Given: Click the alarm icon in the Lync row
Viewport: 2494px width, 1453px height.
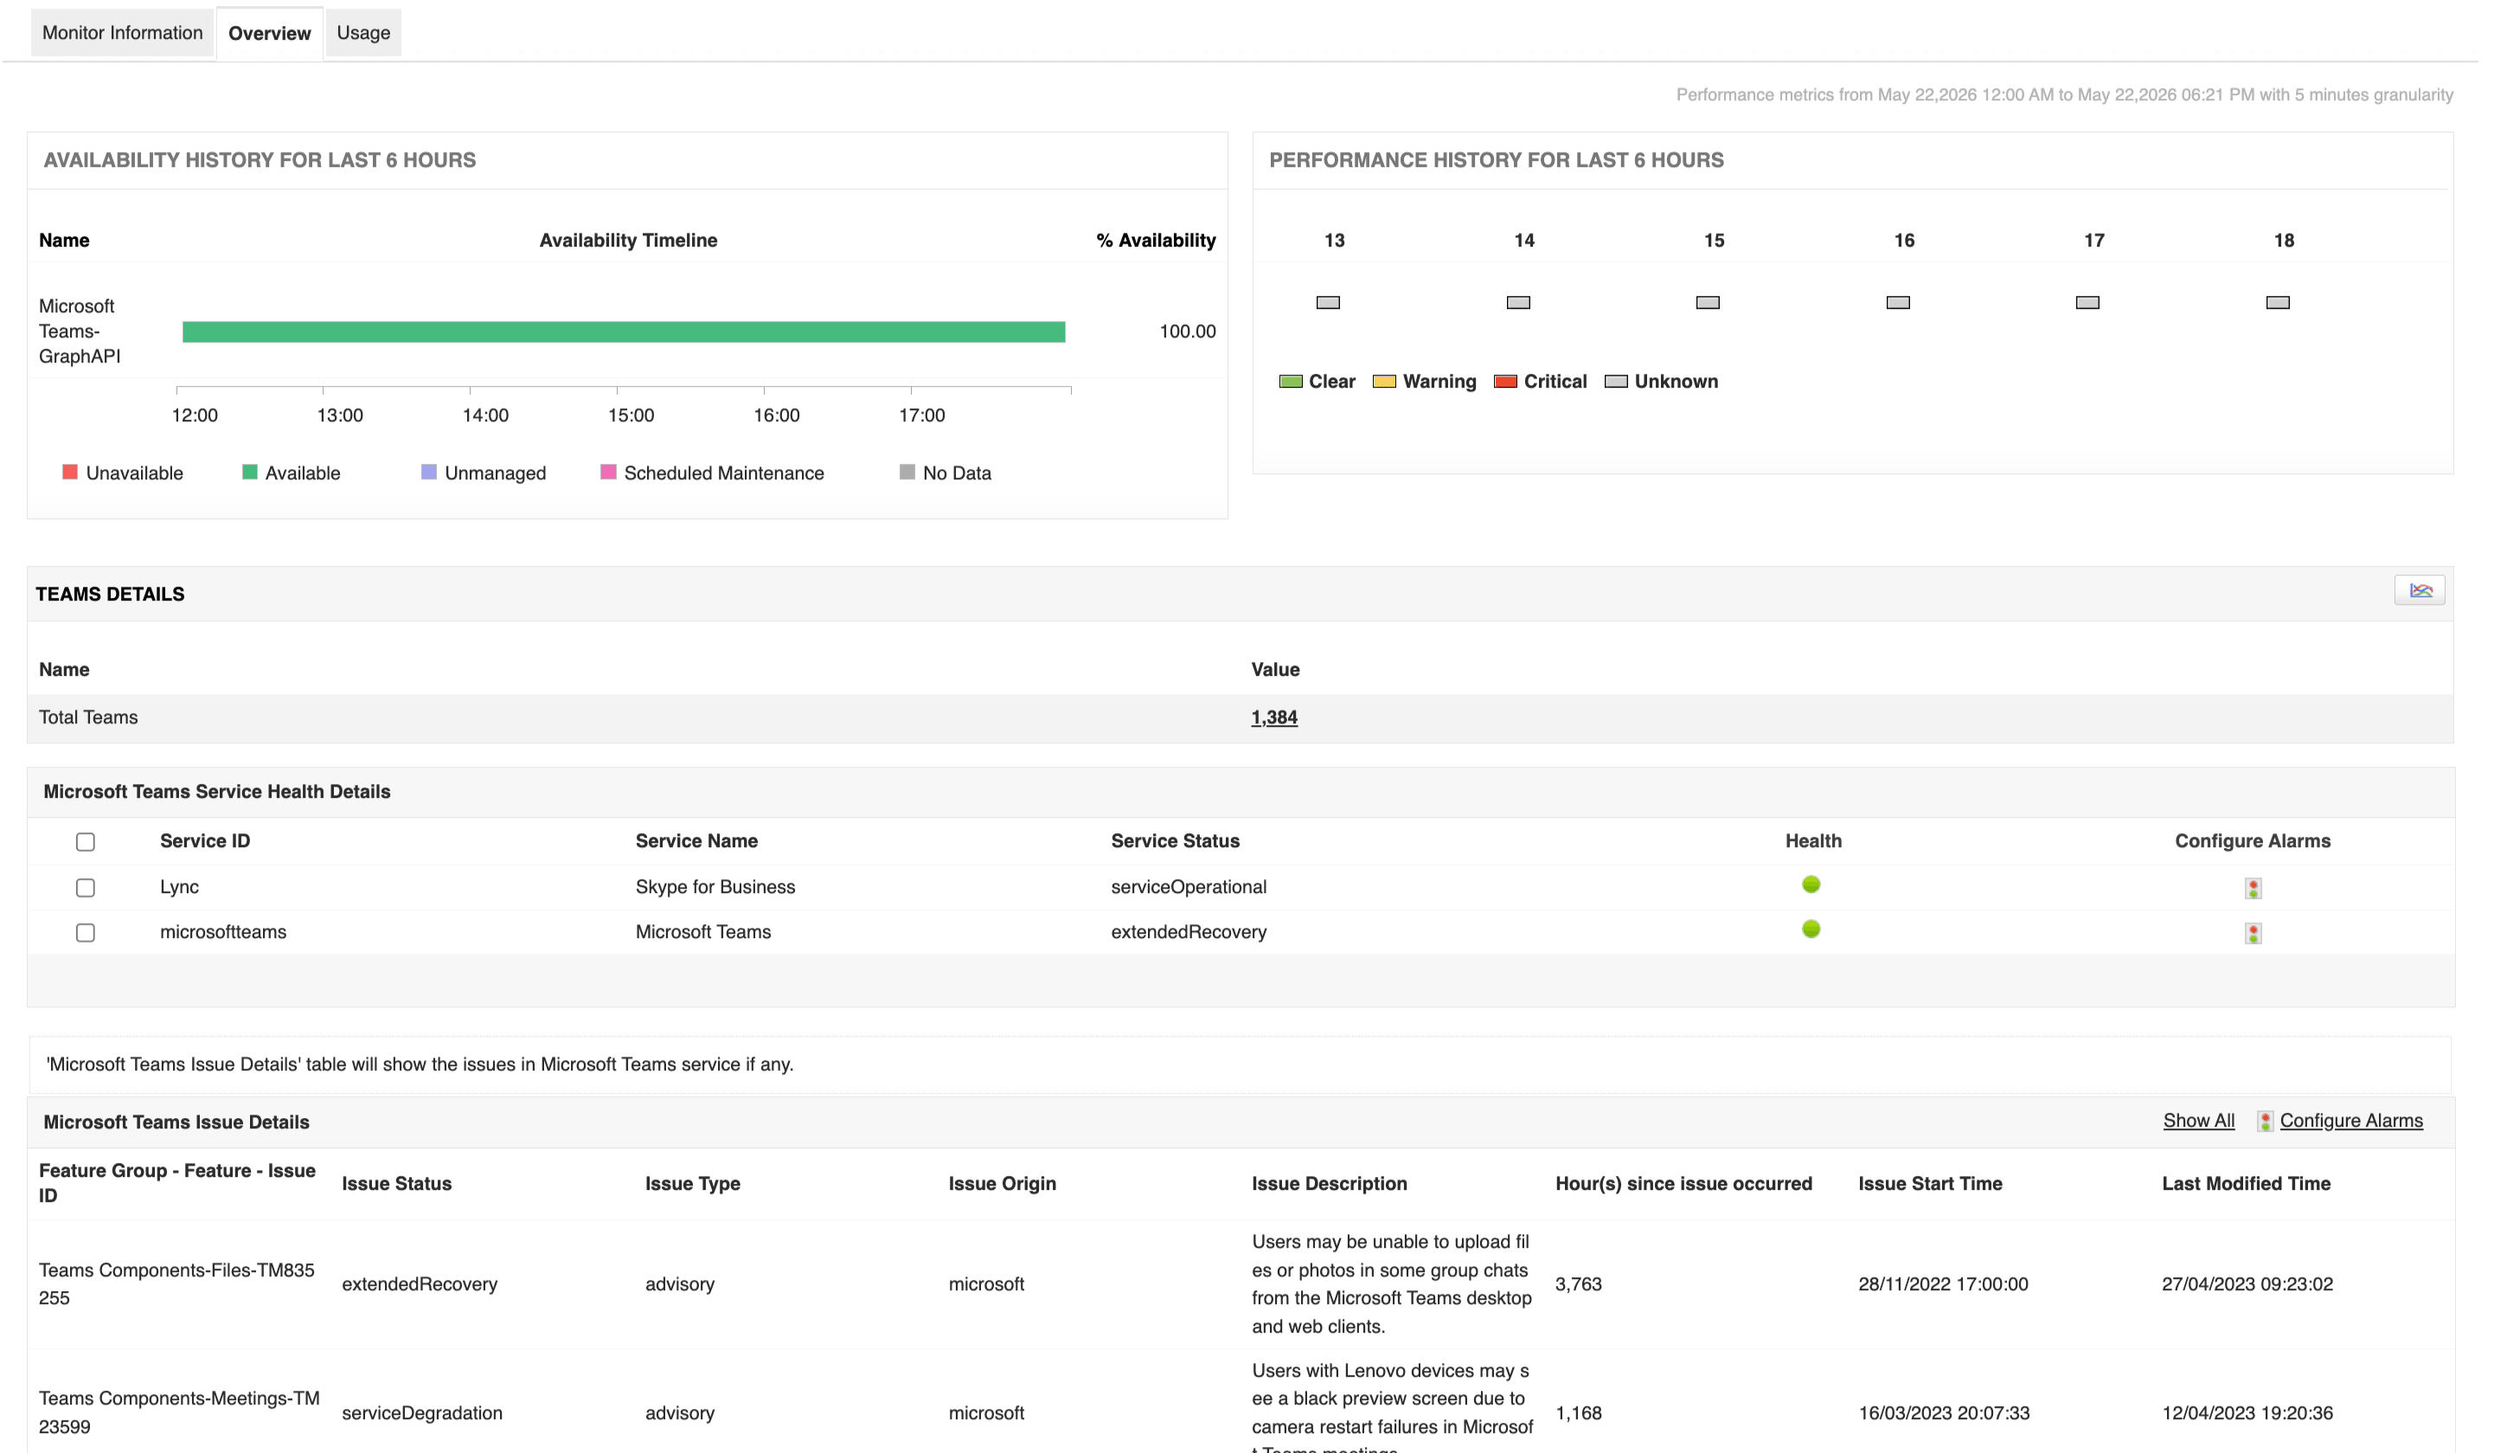Looking at the screenshot, I should coord(2253,888).
